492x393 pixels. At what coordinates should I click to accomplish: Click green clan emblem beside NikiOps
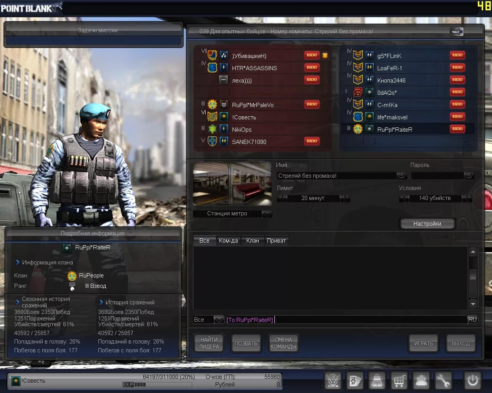click(x=212, y=129)
